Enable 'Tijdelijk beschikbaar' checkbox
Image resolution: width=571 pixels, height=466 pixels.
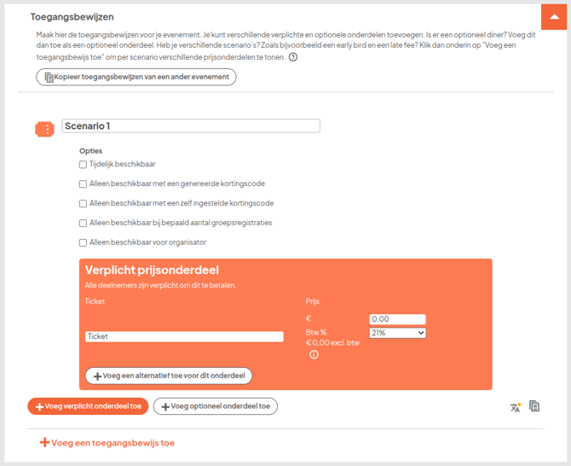coord(83,165)
